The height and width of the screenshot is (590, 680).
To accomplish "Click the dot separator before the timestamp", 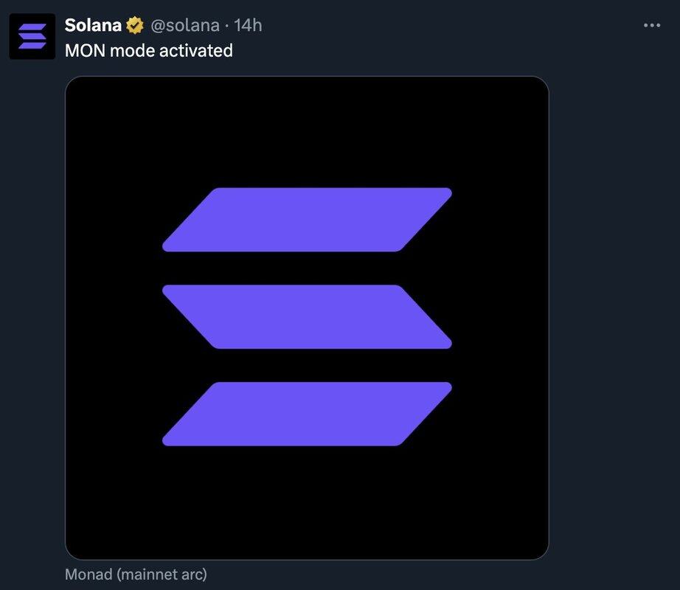I will point(226,26).
